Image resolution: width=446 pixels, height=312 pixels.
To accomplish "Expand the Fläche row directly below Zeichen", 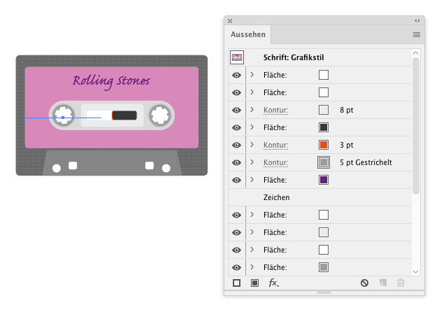I will click(x=252, y=215).
